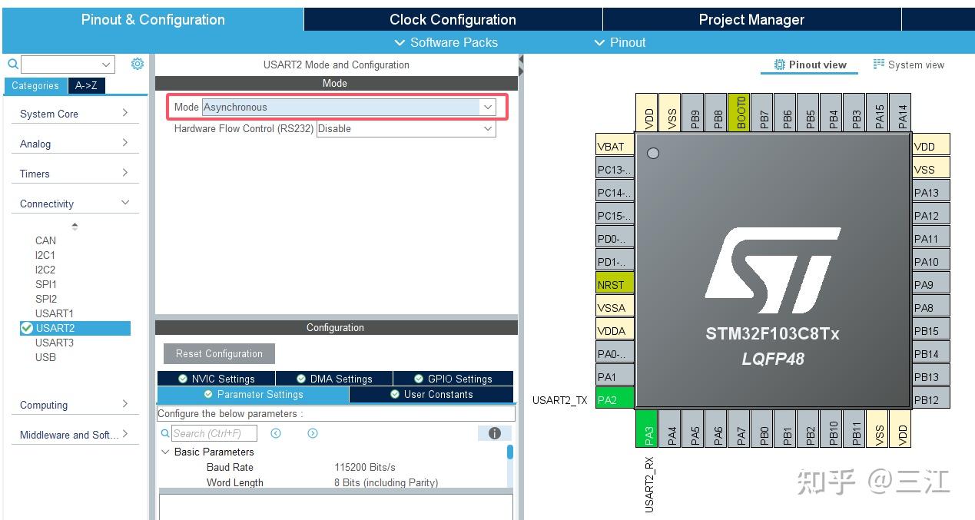Switch to A->Z peripheral listing
Screen dimensions: 975x520
coord(86,86)
